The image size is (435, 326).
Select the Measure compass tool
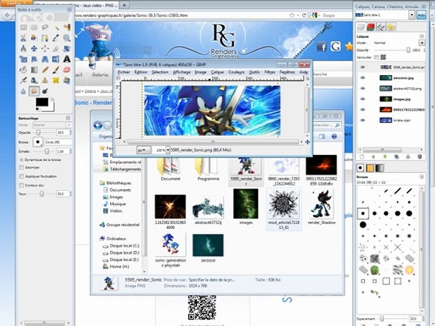pyautogui.click(x=23, y=48)
